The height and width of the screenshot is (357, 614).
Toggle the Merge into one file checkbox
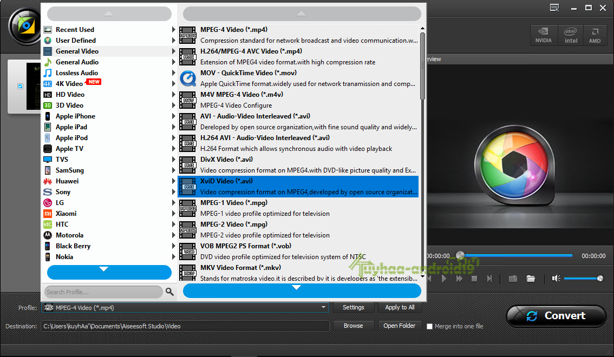pos(429,326)
